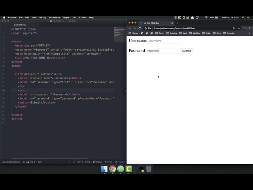The height and width of the screenshot is (190, 253).
Task: Click the Submit button
Action: pos(186,51)
